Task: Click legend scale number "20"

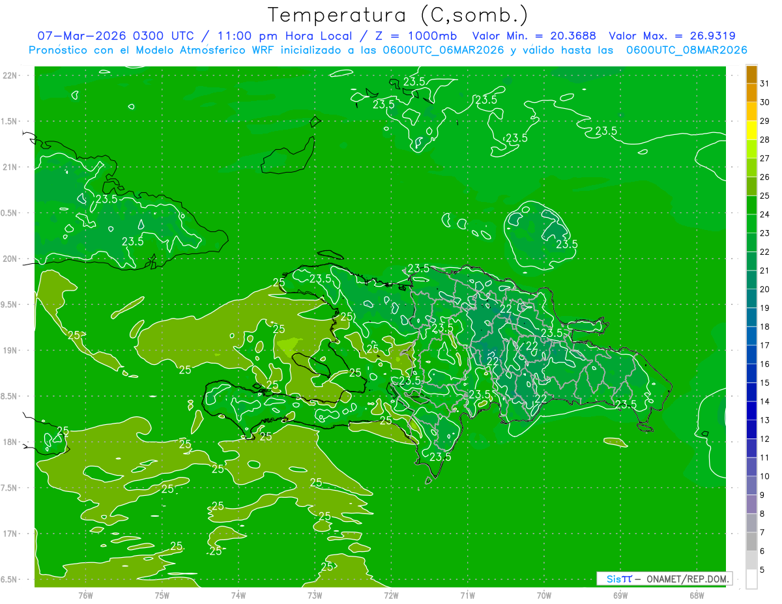Action: tap(765, 289)
